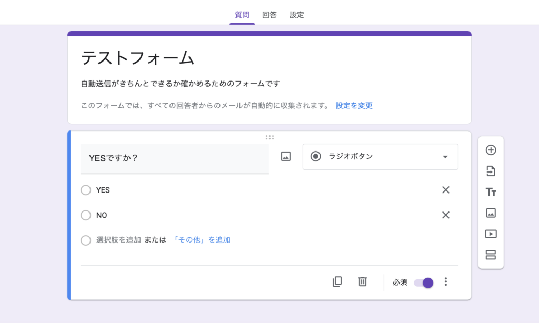The height and width of the screenshot is (323, 539).
Task: Click the add image icon in sidebar
Action: (491, 213)
